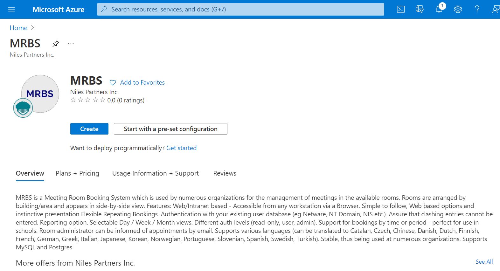Viewport: 500px width, 271px height.
Task: Open the Feedback icon in the top bar
Action: click(495, 9)
